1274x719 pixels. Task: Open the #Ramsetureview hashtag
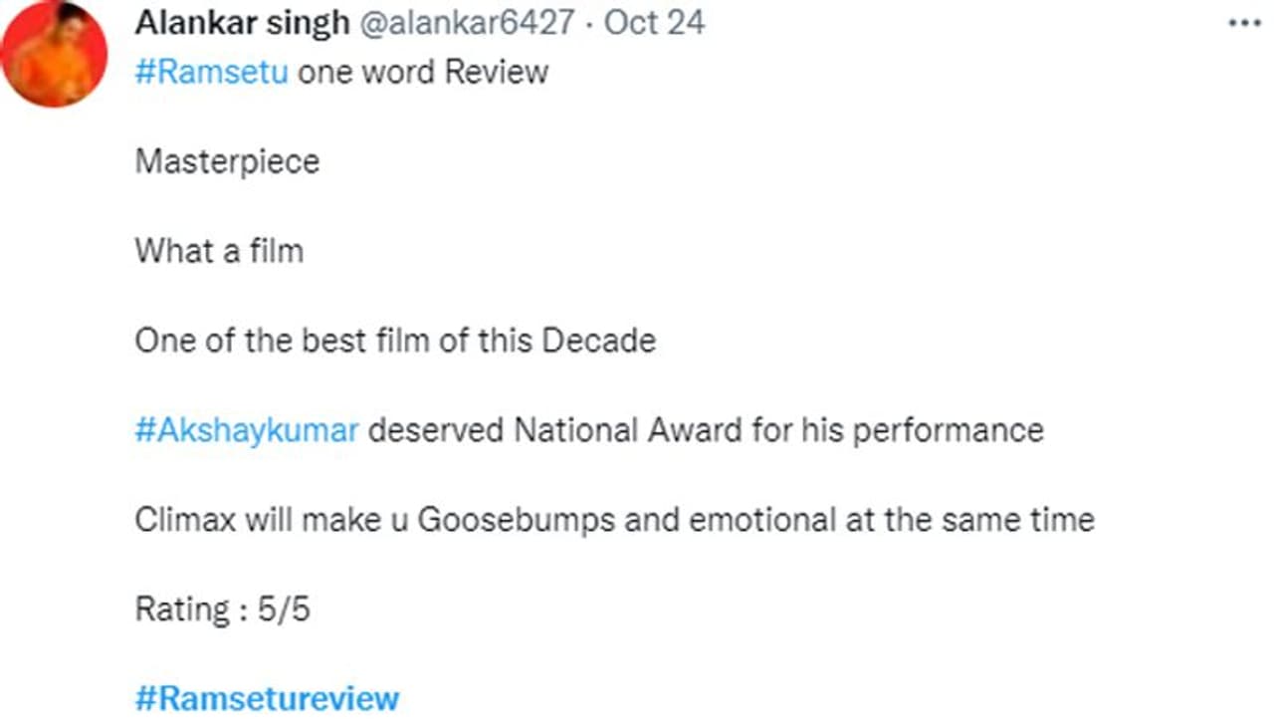267,698
